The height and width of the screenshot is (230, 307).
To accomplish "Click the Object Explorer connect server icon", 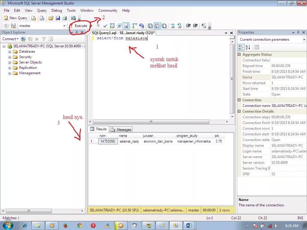I will (x=23, y=39).
